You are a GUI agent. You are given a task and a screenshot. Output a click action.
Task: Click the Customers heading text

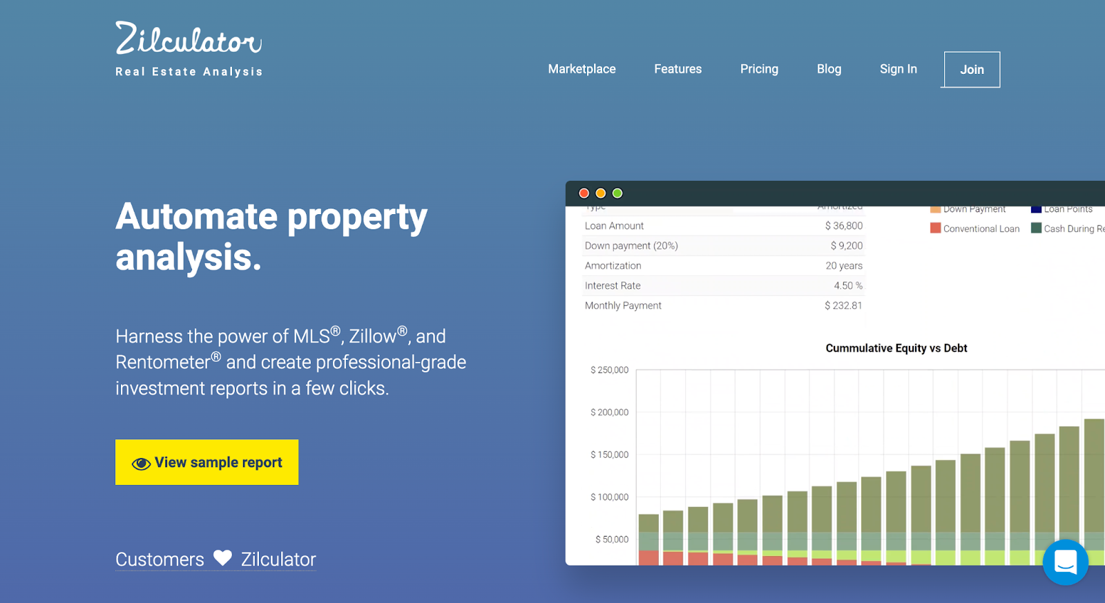[x=160, y=559]
